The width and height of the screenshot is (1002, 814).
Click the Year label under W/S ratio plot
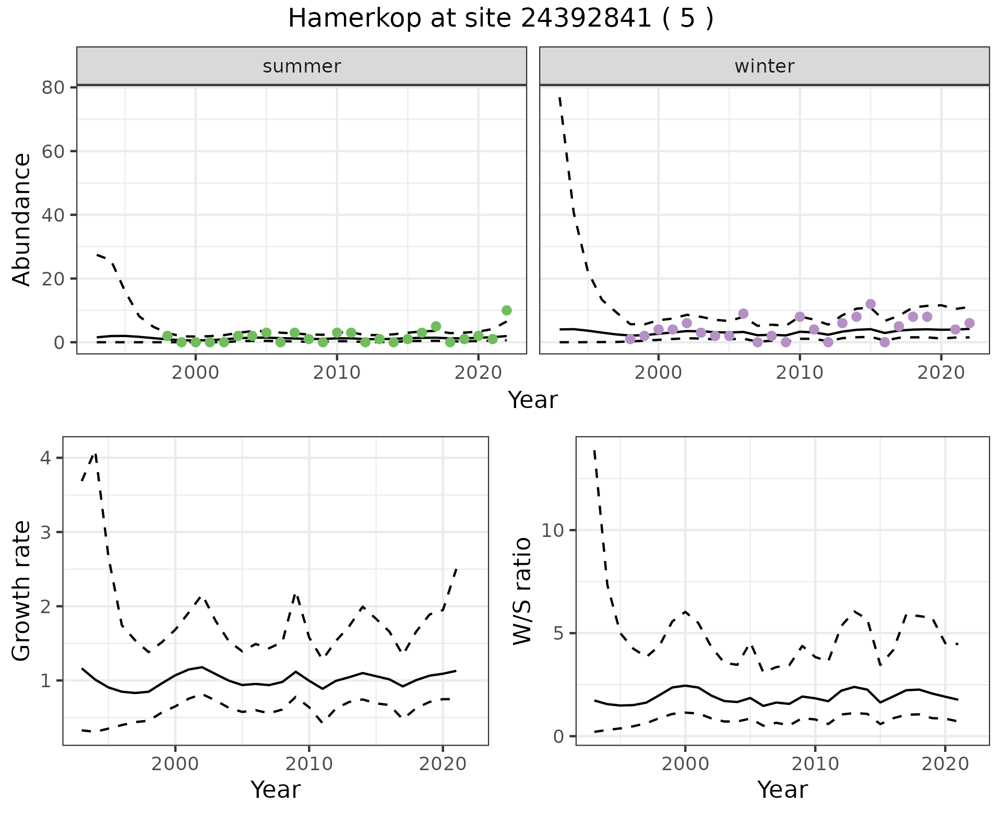tap(782, 789)
